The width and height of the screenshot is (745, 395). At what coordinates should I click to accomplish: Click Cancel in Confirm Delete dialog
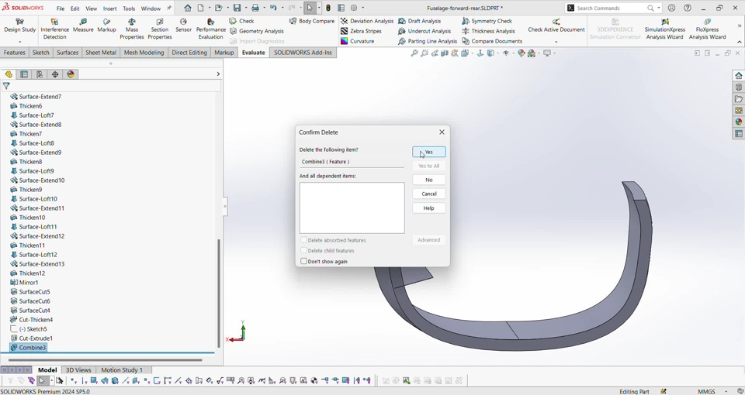(x=429, y=194)
